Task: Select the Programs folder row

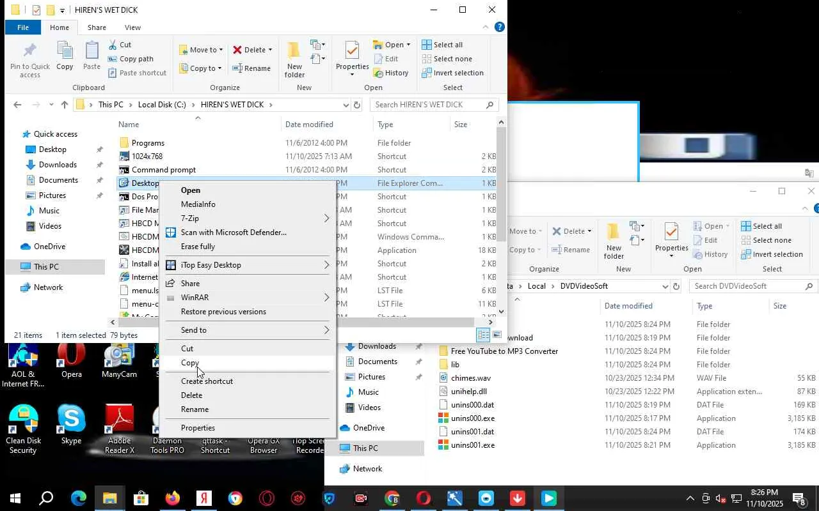Action: pyautogui.click(x=306, y=143)
